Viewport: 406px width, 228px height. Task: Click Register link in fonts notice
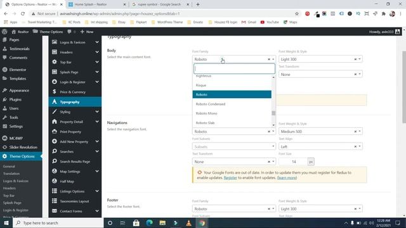(230, 177)
